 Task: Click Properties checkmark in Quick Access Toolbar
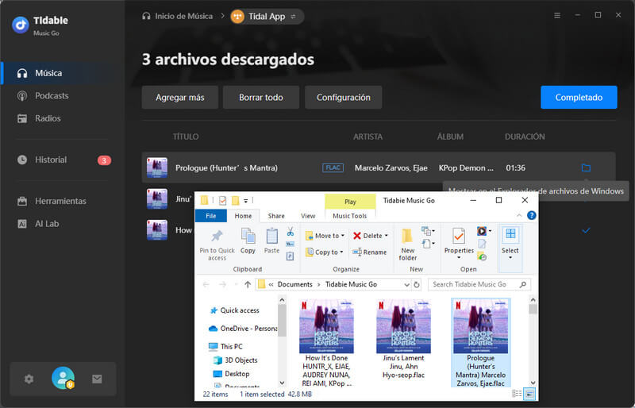pos(222,201)
